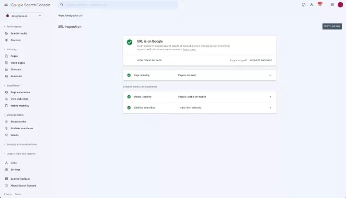This screenshot has width=346, height=198.
Task: Open the Privacy link
Action: click(x=8, y=194)
